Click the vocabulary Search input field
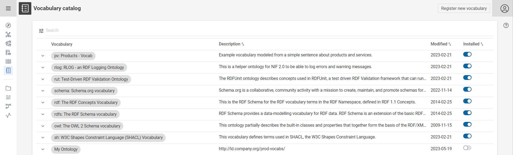Image resolution: width=513 pixels, height=155 pixels. (x=268, y=30)
